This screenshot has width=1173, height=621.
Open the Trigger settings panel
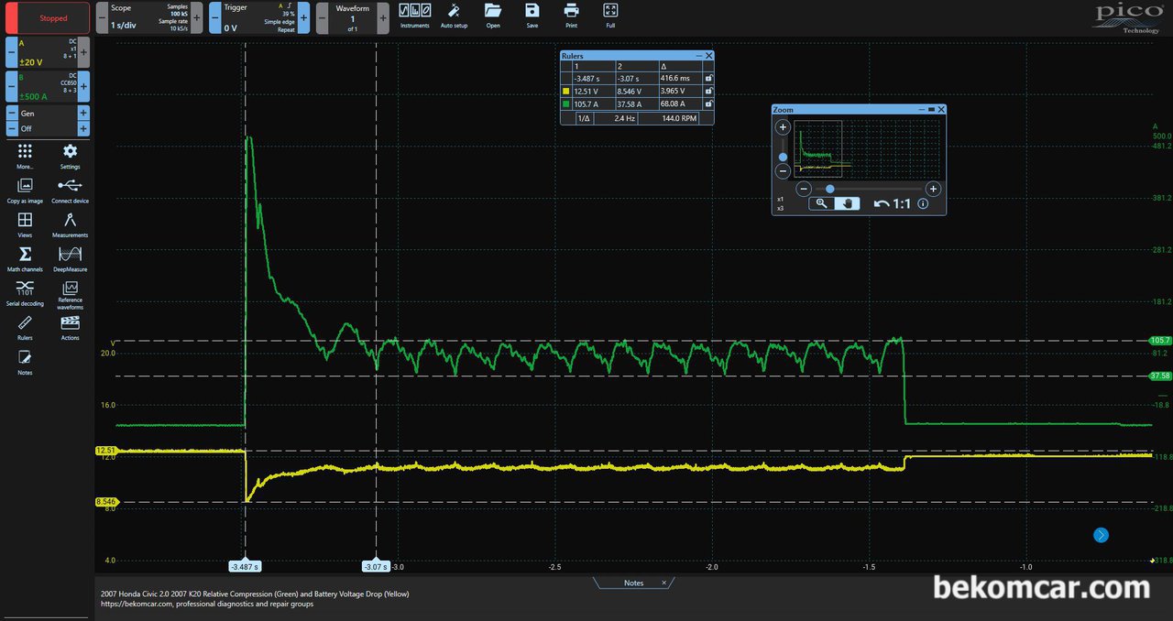(259, 17)
